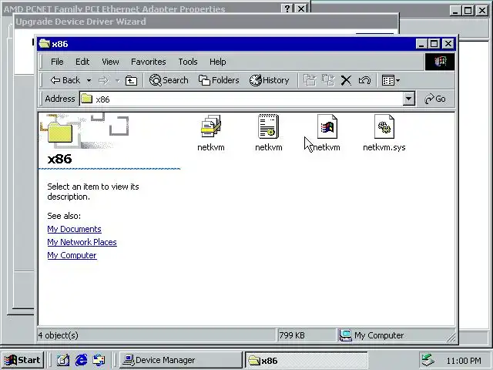
Task: Expand the Address bar dropdown arrow
Action: (408, 99)
